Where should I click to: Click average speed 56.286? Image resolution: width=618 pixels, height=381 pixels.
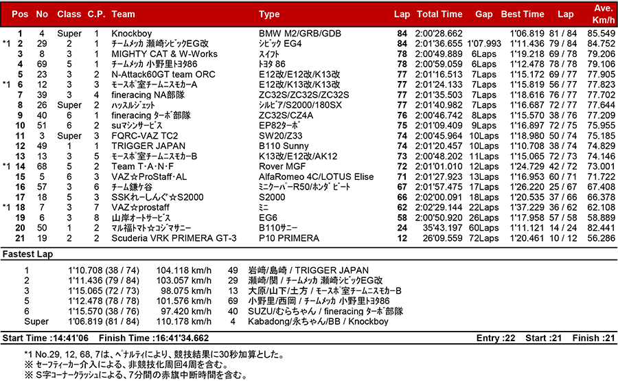(x=601, y=238)
